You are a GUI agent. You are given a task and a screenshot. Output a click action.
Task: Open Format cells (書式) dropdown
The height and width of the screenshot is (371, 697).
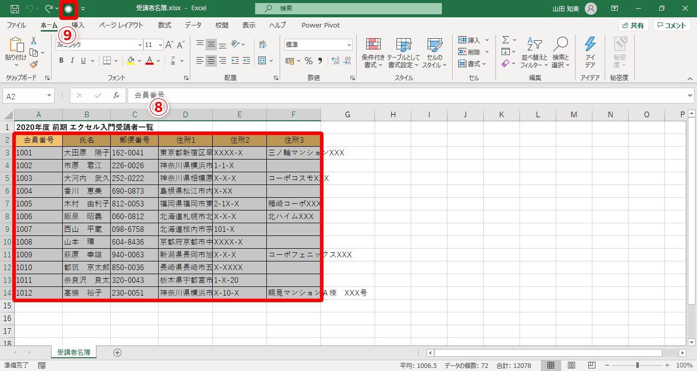(x=484, y=64)
